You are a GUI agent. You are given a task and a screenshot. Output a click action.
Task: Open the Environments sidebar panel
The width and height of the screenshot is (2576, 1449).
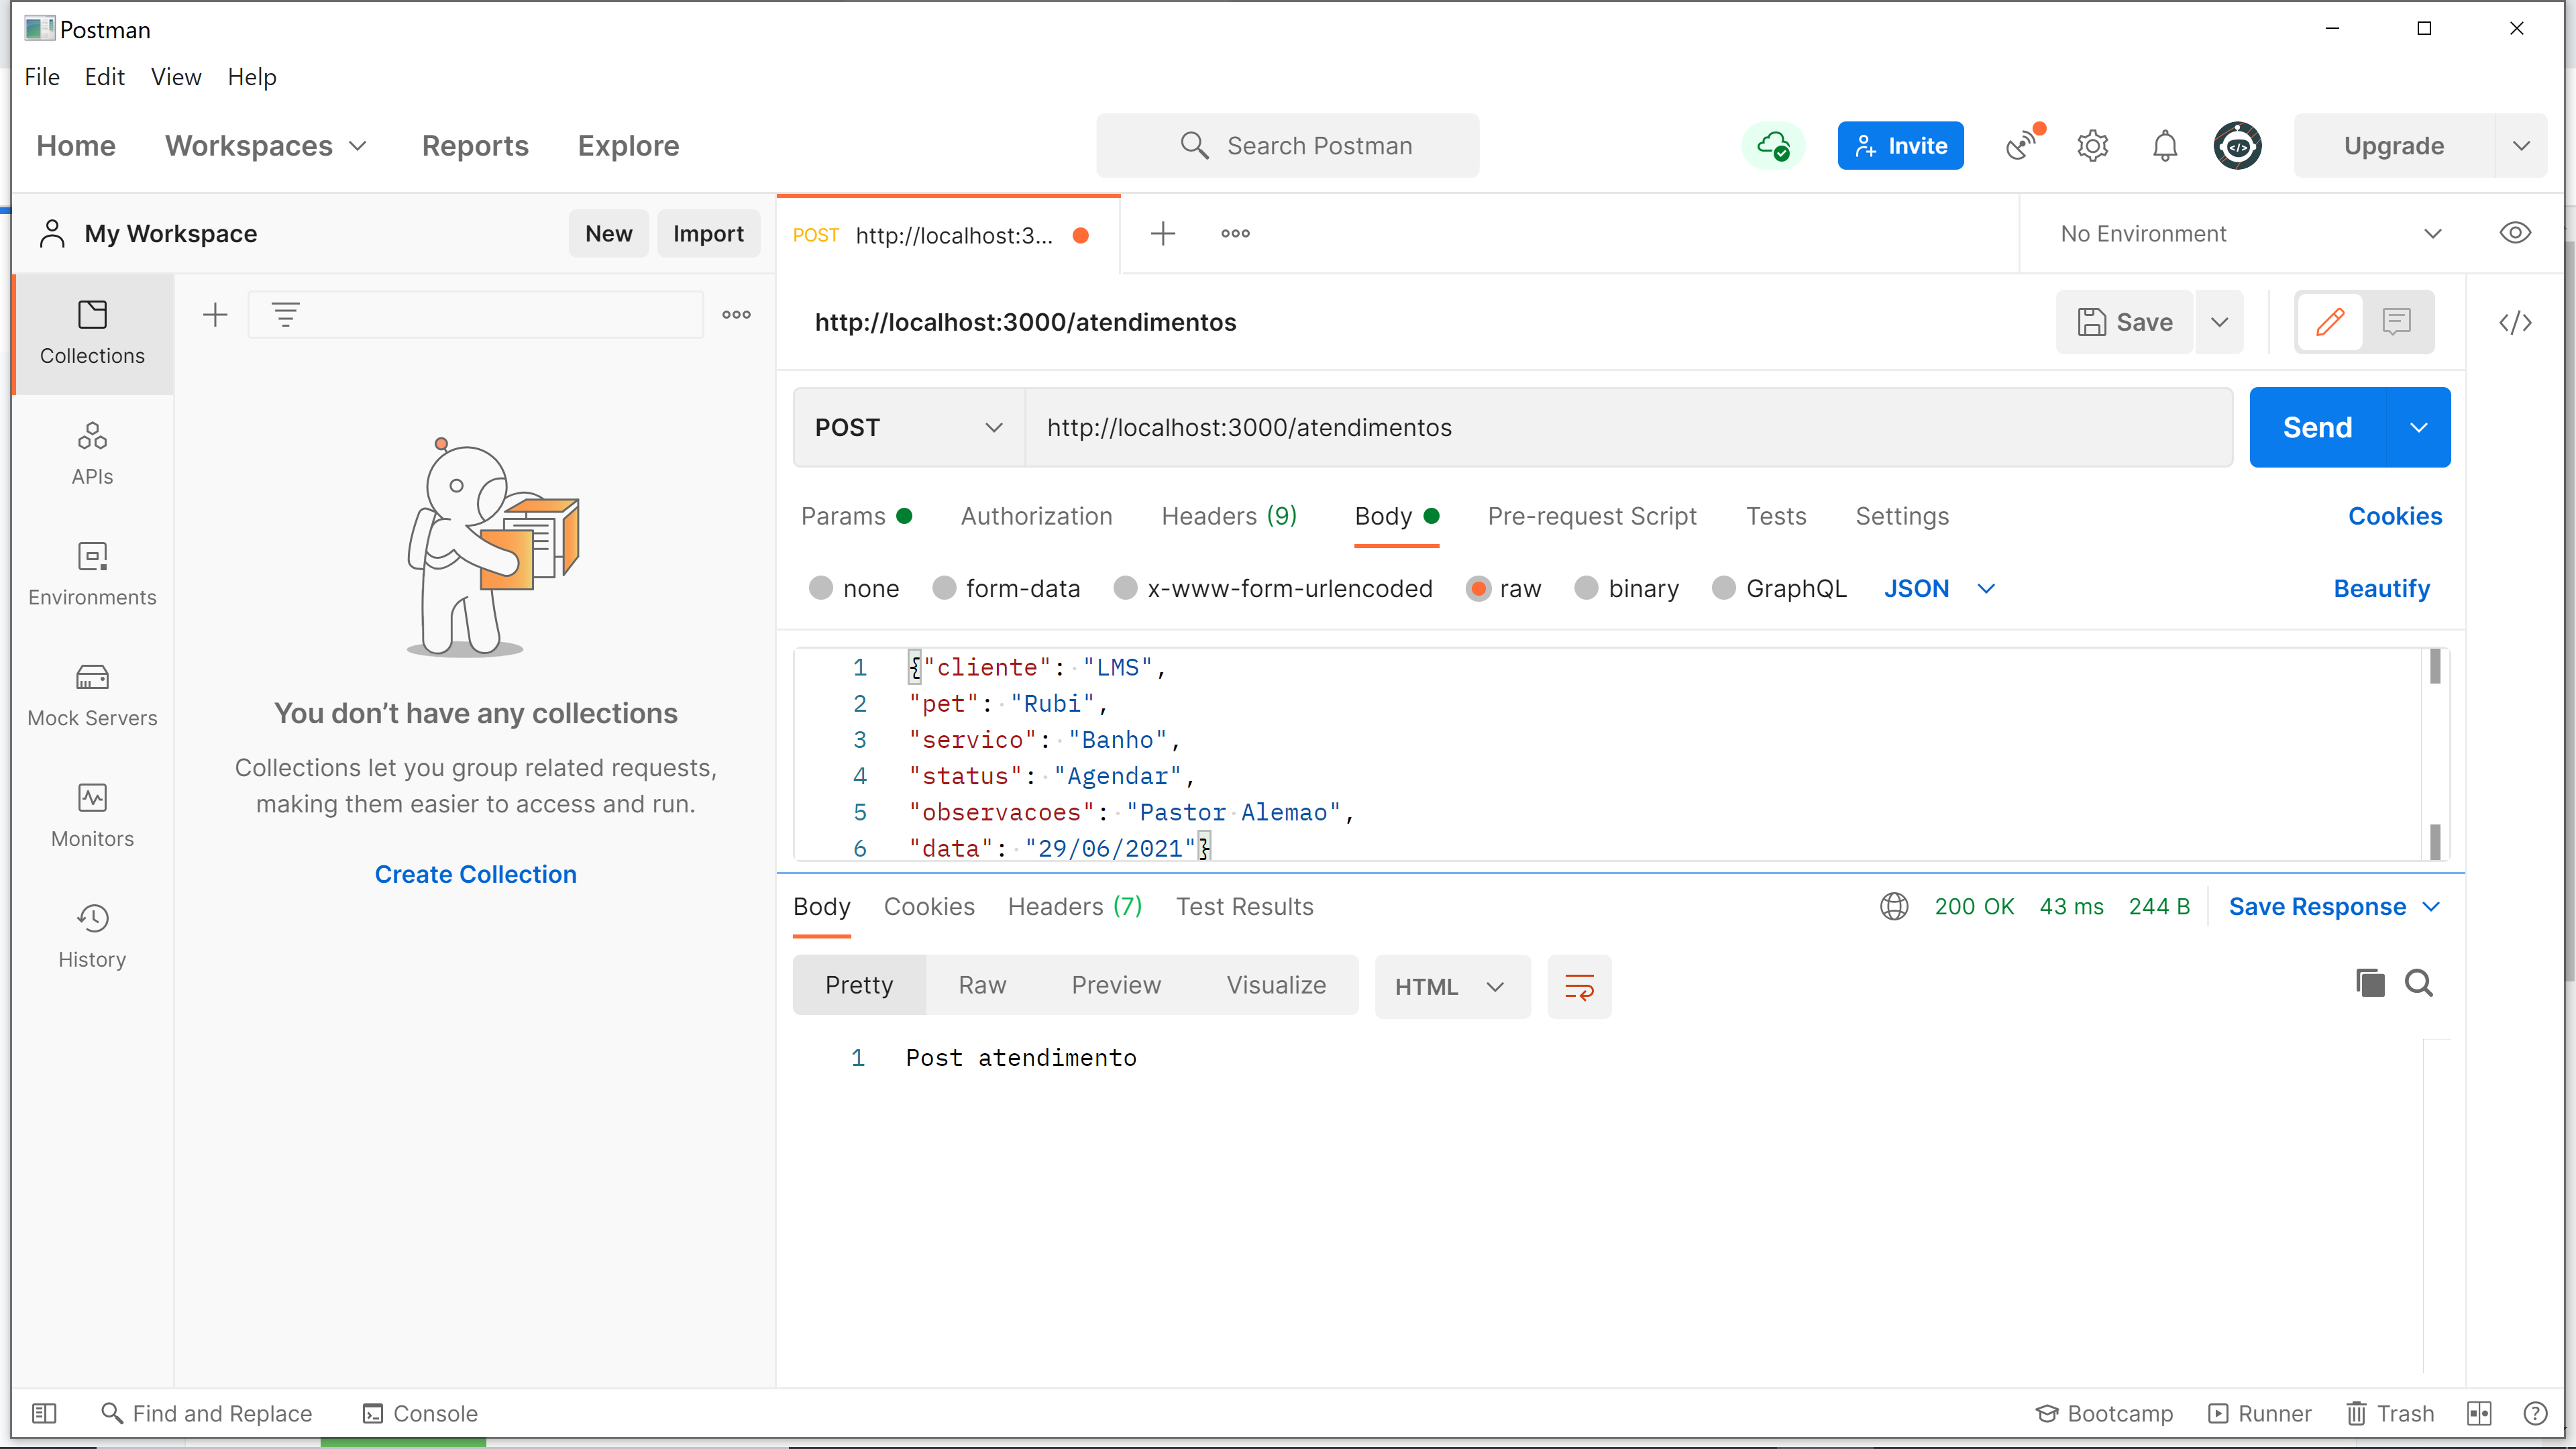tap(92, 574)
